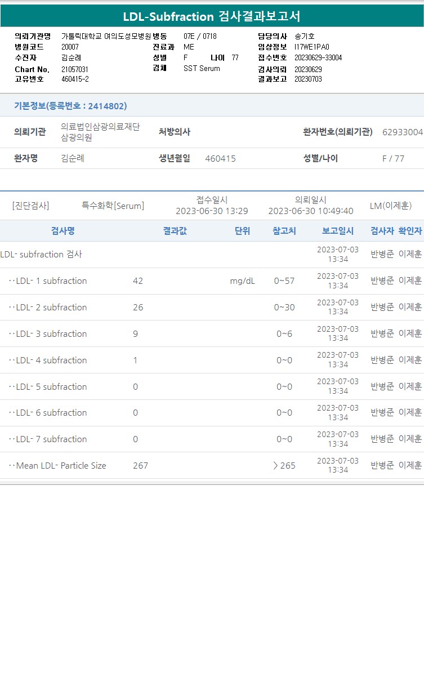Click the 보고일시 column header
The image size is (424, 699).
click(x=338, y=231)
